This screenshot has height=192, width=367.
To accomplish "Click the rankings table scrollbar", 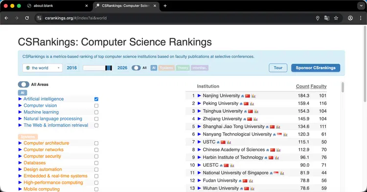I will pyautogui.click(x=343, y=87).
